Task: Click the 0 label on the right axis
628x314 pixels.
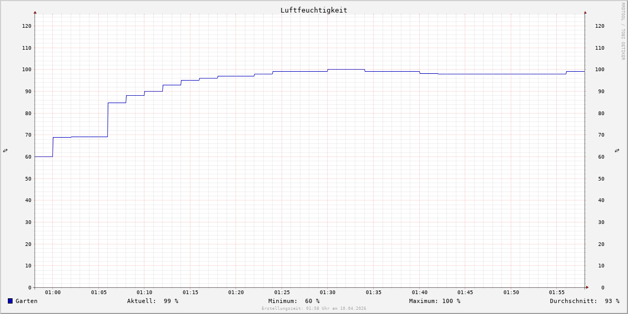Action: pyautogui.click(x=602, y=287)
